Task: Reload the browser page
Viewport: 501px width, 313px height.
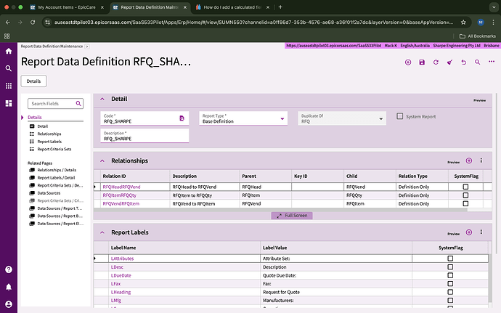Action: point(33,22)
